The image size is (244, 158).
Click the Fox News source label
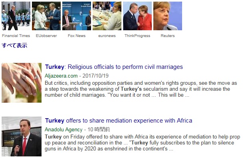tap(77, 36)
